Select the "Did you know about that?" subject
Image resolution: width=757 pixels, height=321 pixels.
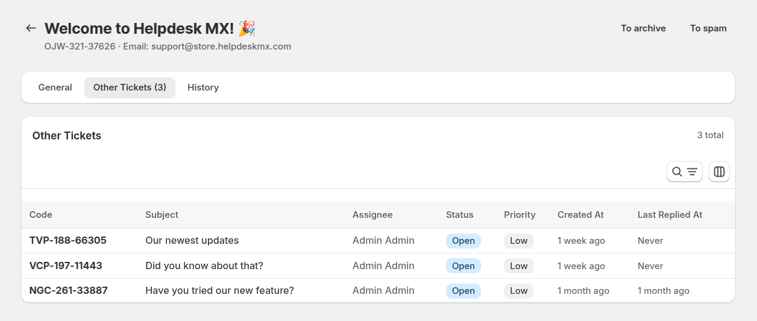204,266
